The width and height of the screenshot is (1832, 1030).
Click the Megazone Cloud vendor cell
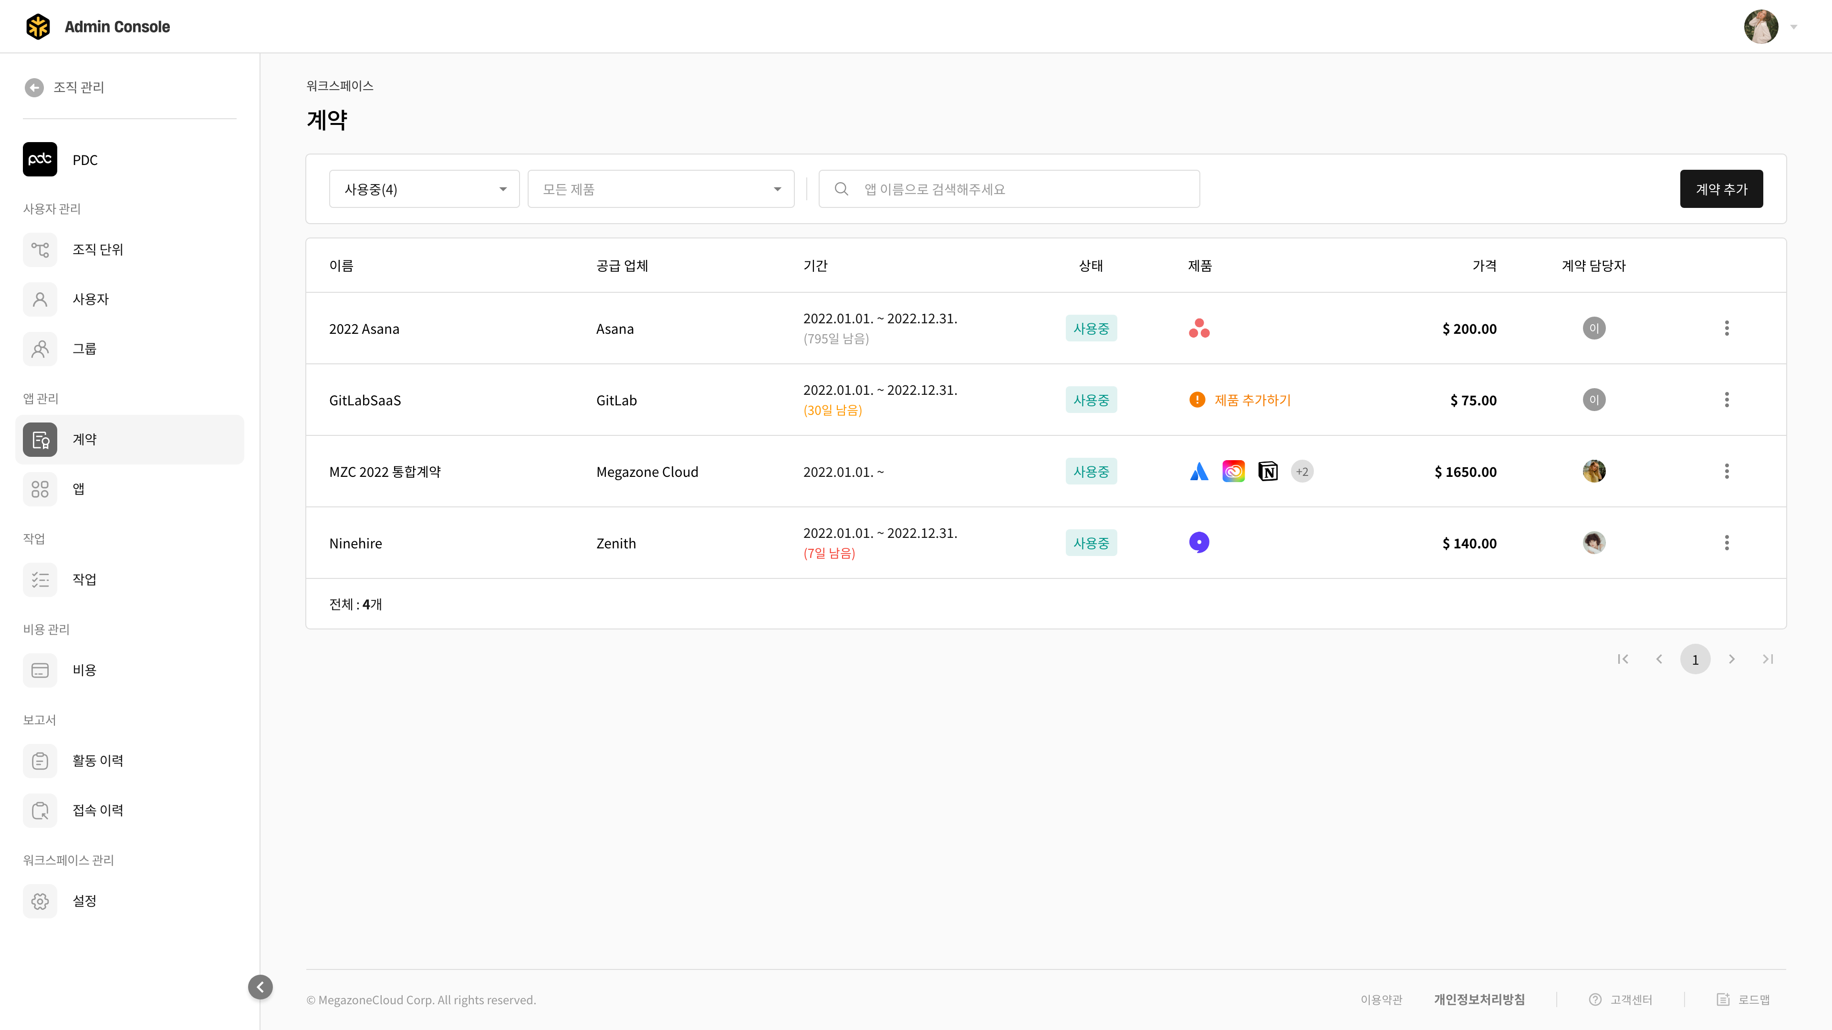point(647,472)
